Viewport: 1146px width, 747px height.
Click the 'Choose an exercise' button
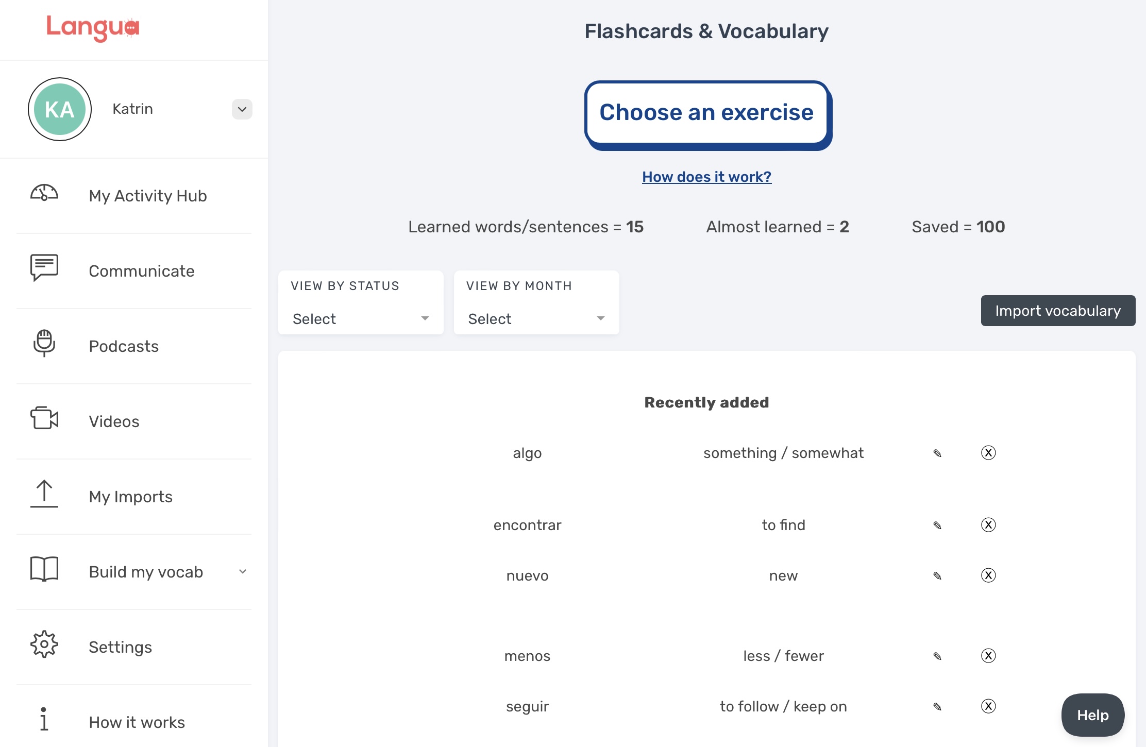pos(706,111)
